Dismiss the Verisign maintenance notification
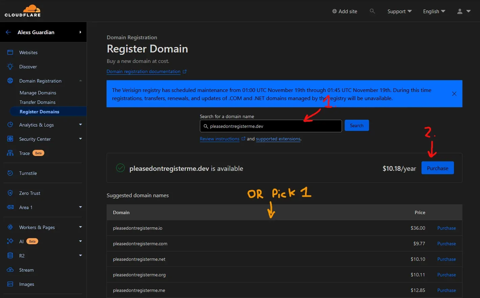The width and height of the screenshot is (480, 298). click(454, 94)
